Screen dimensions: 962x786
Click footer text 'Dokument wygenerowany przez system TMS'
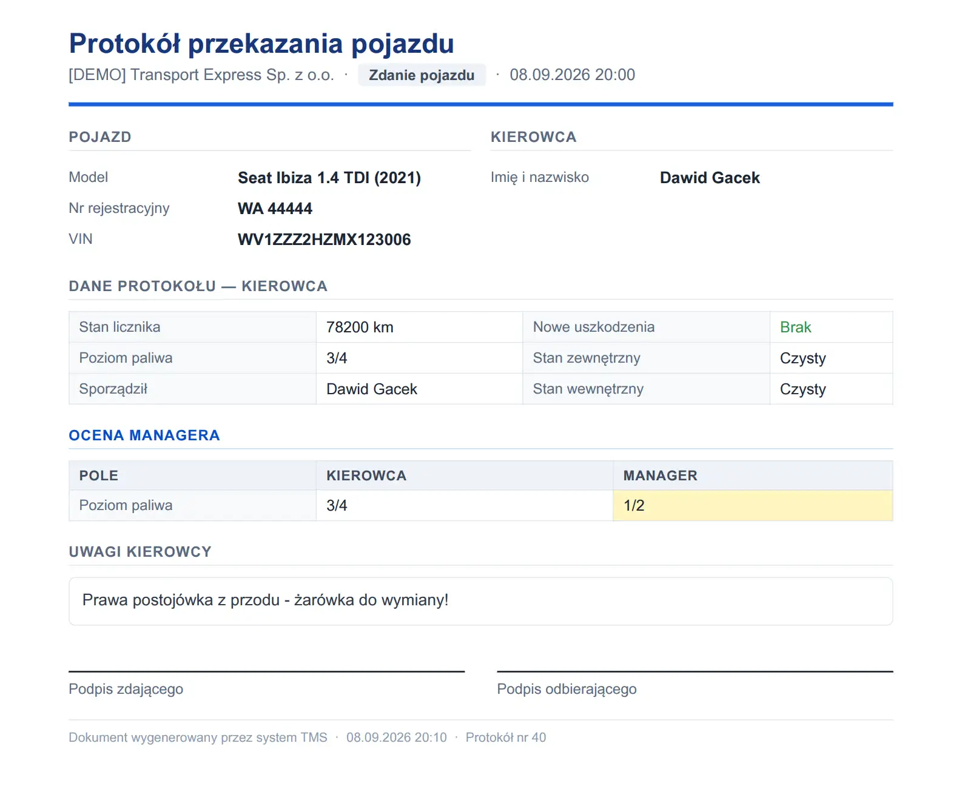pos(198,737)
